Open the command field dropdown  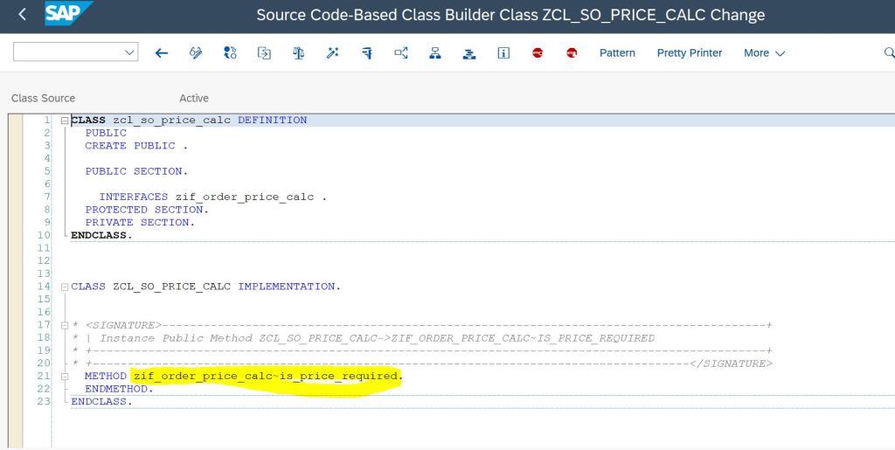[x=129, y=53]
